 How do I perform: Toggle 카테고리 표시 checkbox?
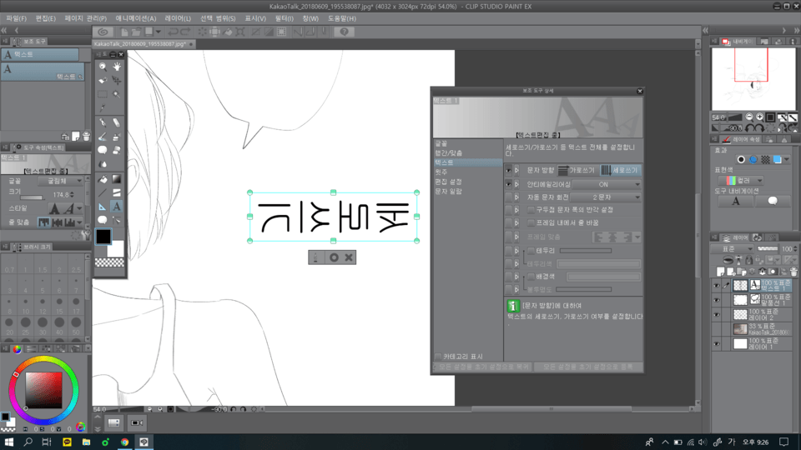tap(438, 357)
